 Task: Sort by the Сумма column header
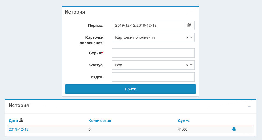click(184, 121)
